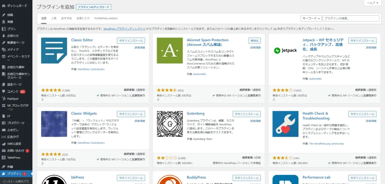Viewport: 385px width, 184px height.
Task: Click the お問い合わせ mail icon
Action: (3, 151)
